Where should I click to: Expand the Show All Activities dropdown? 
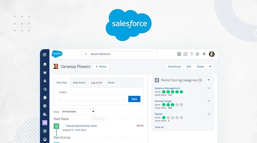[79, 112]
